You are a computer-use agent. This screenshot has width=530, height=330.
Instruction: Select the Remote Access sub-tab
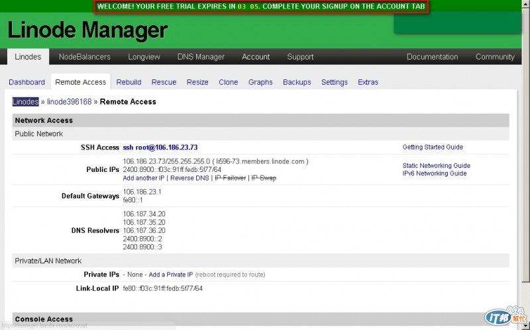point(80,82)
